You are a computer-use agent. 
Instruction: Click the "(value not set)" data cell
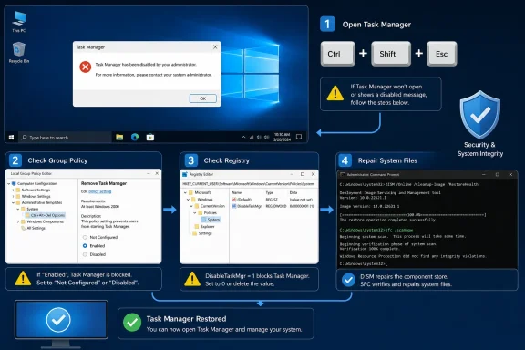pyautogui.click(x=301, y=200)
